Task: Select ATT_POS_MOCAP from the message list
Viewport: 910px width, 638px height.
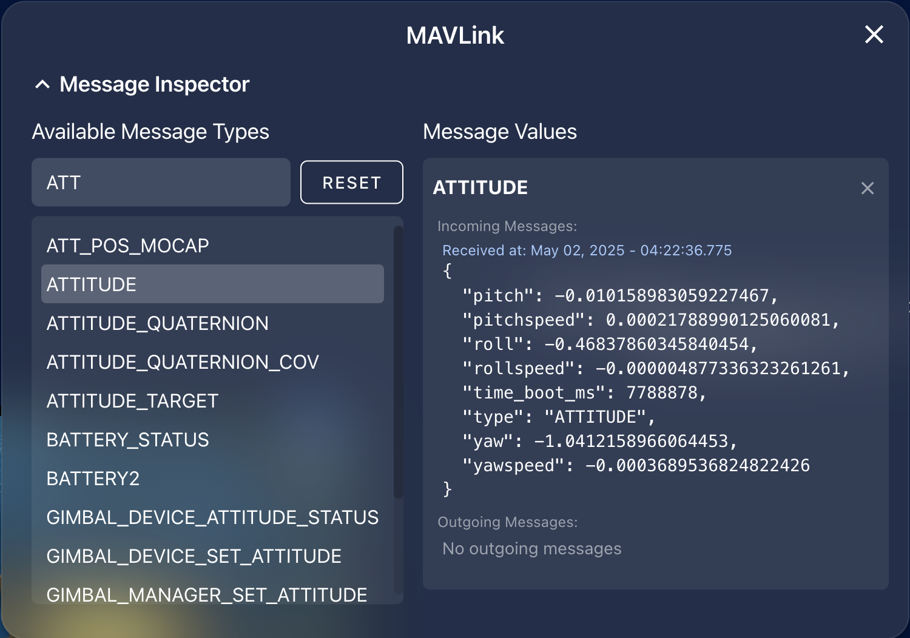Action: (x=127, y=245)
